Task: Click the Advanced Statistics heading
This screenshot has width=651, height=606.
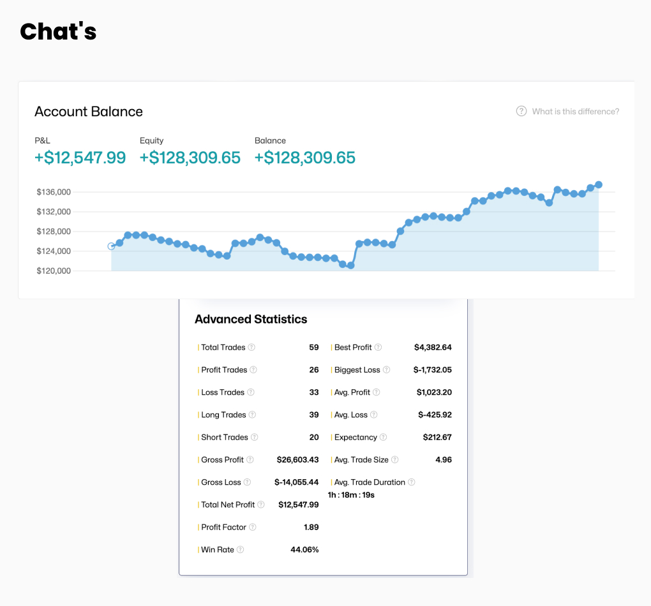Action: tap(251, 320)
